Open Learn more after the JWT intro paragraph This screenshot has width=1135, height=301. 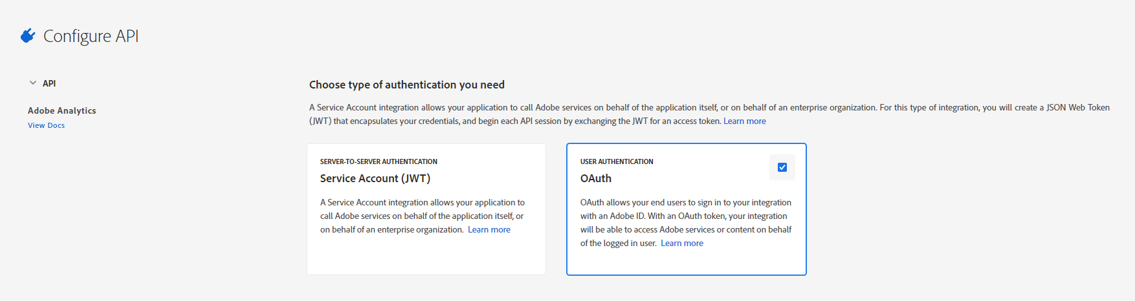coord(744,121)
